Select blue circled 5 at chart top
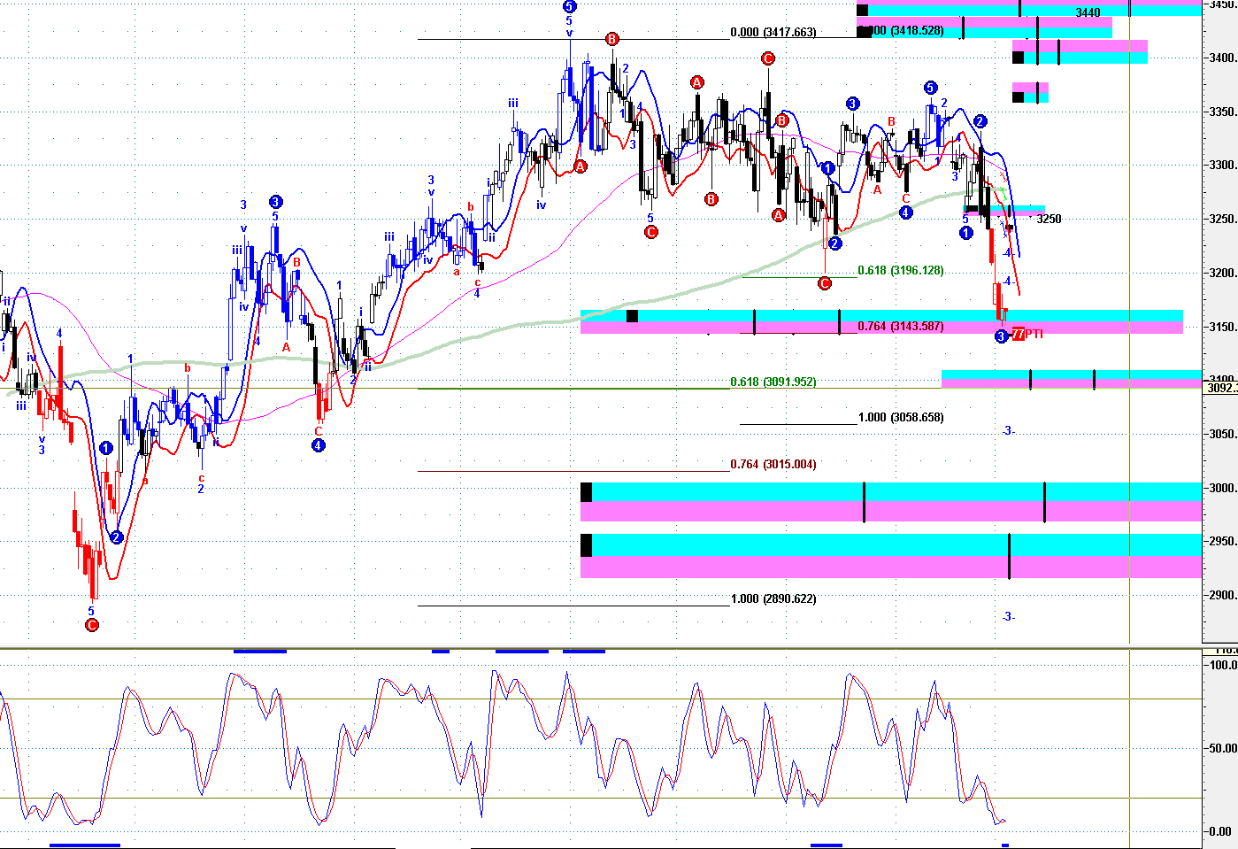The height and width of the screenshot is (849, 1238). 569,6
